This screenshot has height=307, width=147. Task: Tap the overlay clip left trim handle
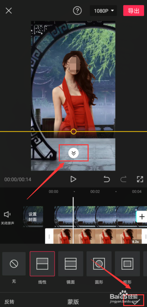pos(49,237)
